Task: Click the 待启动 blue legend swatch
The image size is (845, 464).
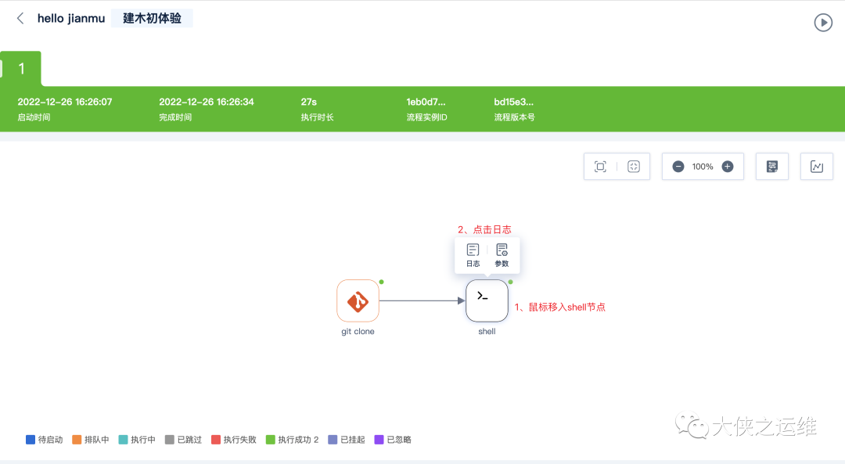Action: coord(31,440)
